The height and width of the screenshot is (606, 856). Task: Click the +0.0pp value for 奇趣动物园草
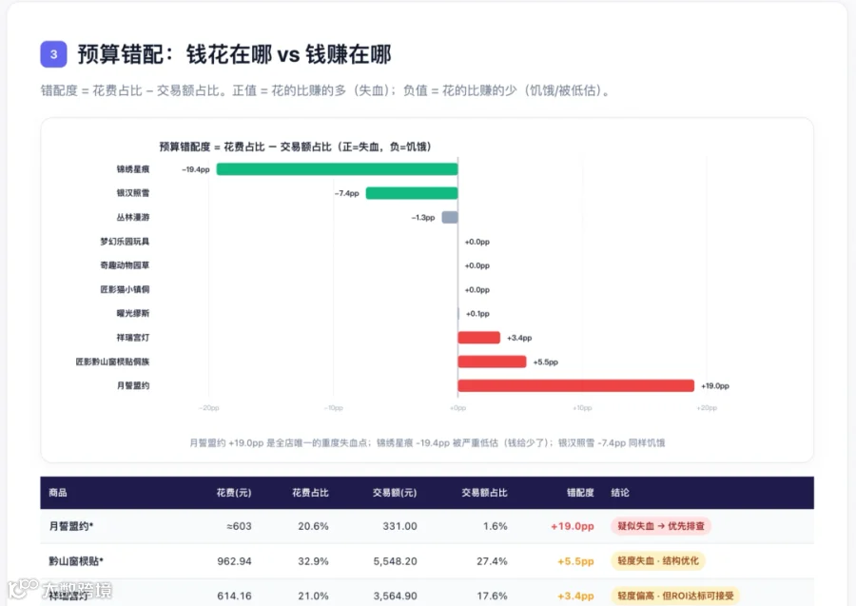pyautogui.click(x=477, y=265)
